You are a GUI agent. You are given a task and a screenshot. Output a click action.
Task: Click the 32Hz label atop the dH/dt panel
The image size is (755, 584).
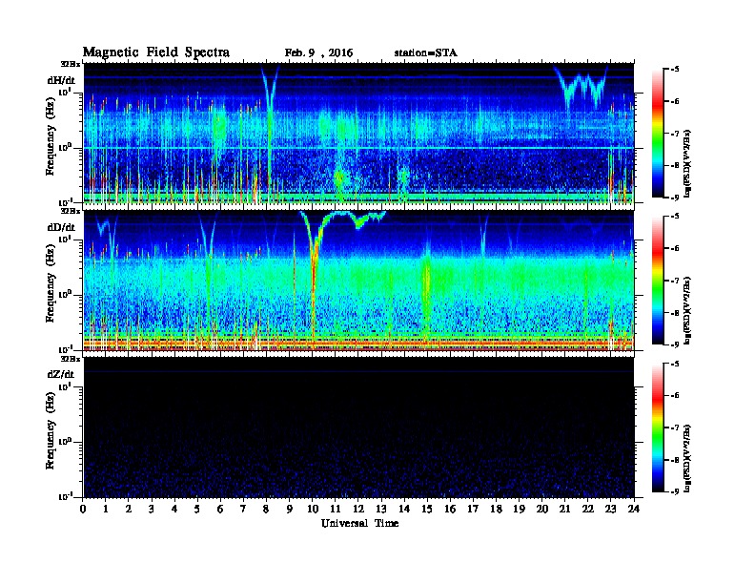(71, 64)
